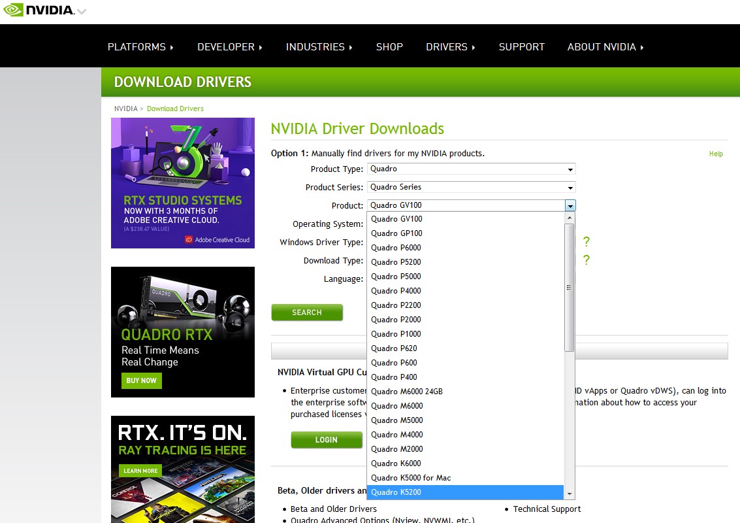
Task: Select Quadro P5000 from the list
Action: tap(465, 277)
